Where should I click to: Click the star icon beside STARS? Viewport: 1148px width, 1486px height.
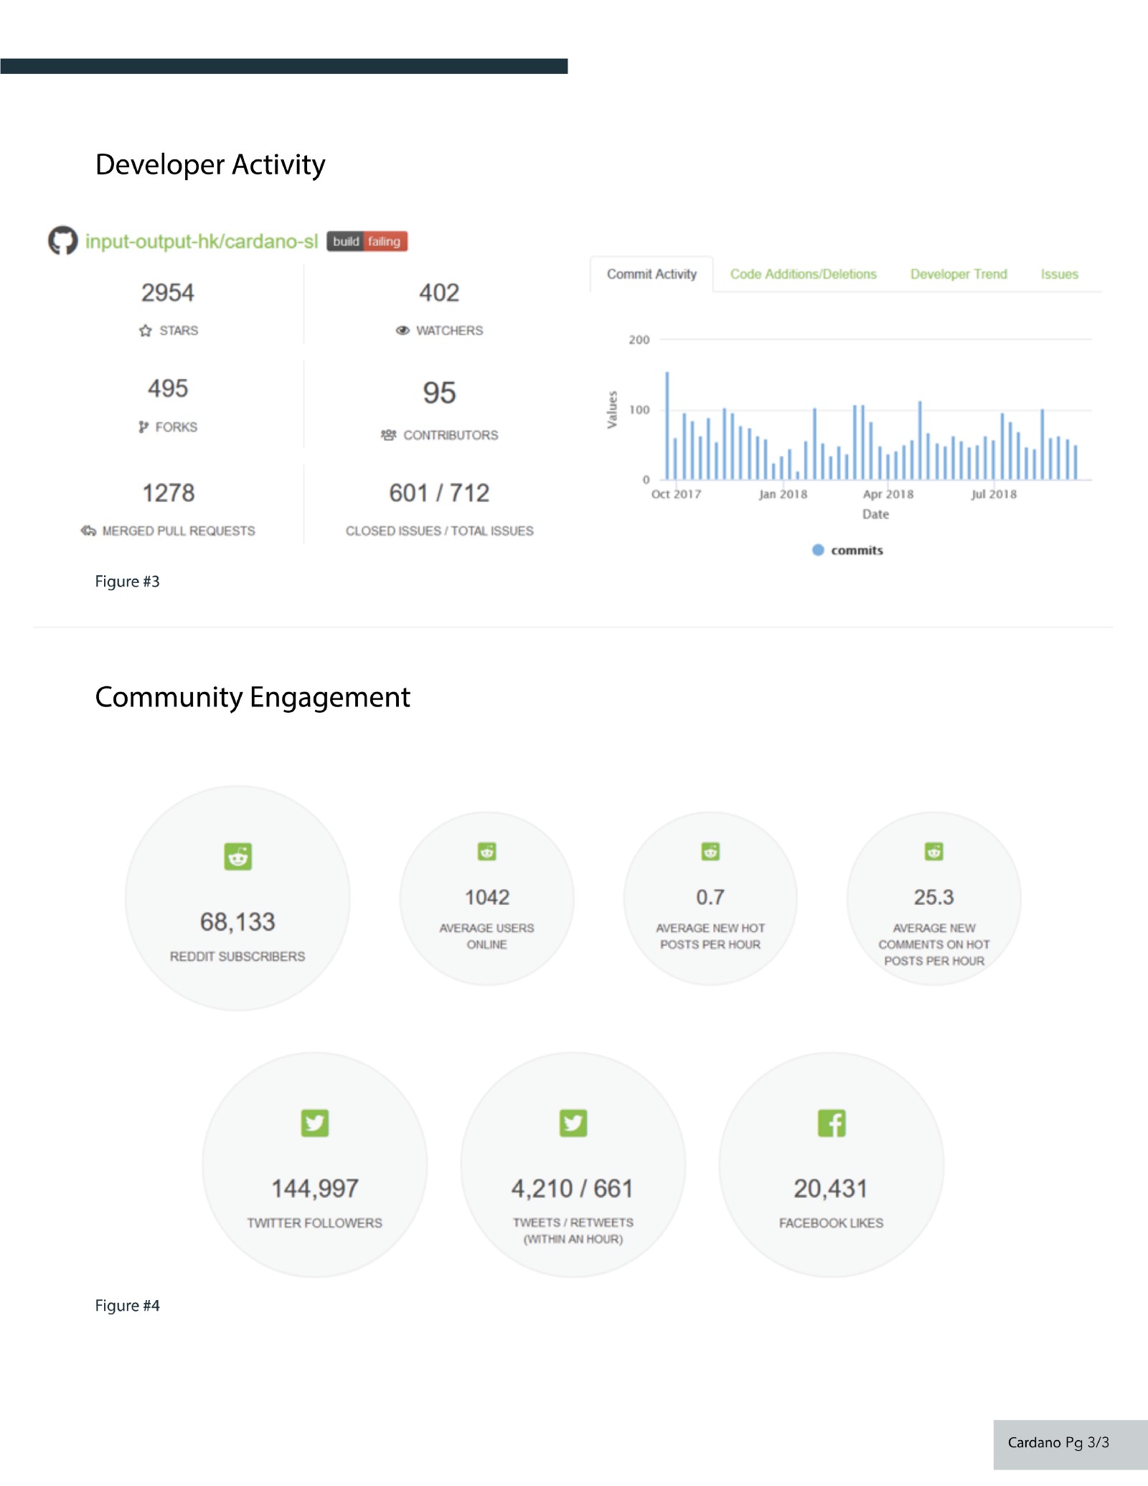coord(146,331)
